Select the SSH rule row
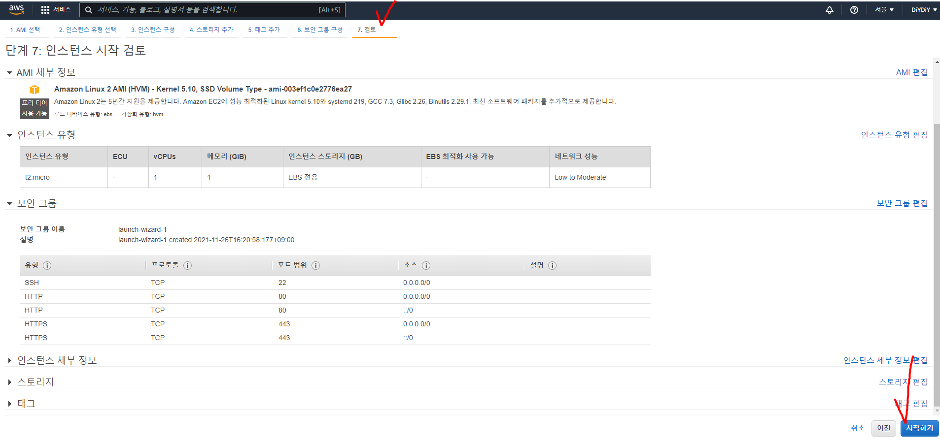This screenshot has width=940, height=442. (x=335, y=283)
